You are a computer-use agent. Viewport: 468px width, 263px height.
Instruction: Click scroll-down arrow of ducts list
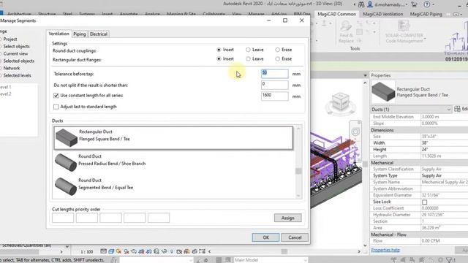click(x=298, y=196)
